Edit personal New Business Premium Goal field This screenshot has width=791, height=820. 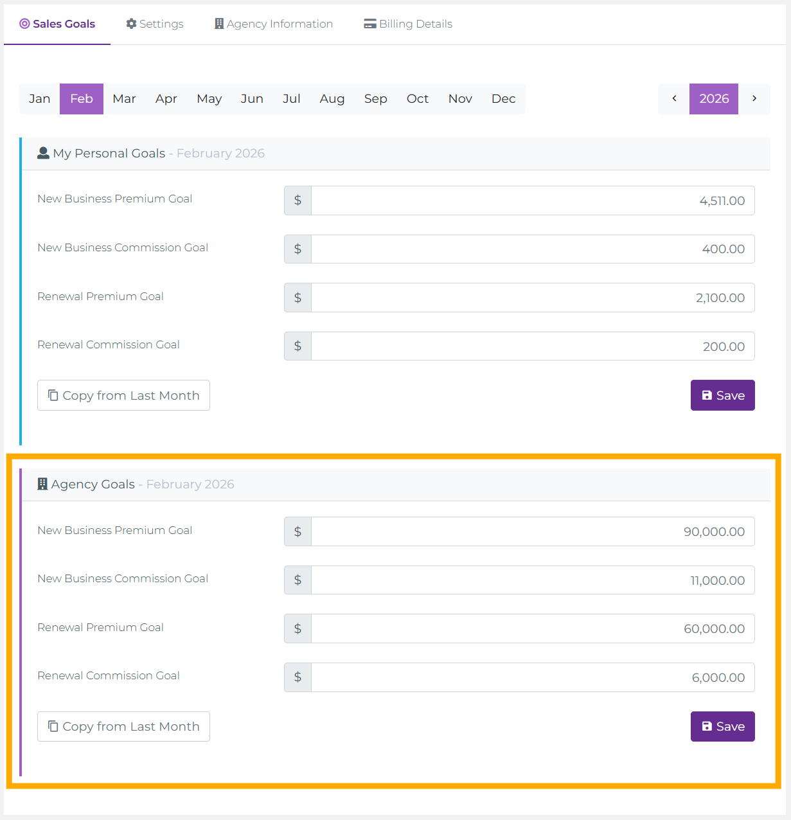point(532,201)
